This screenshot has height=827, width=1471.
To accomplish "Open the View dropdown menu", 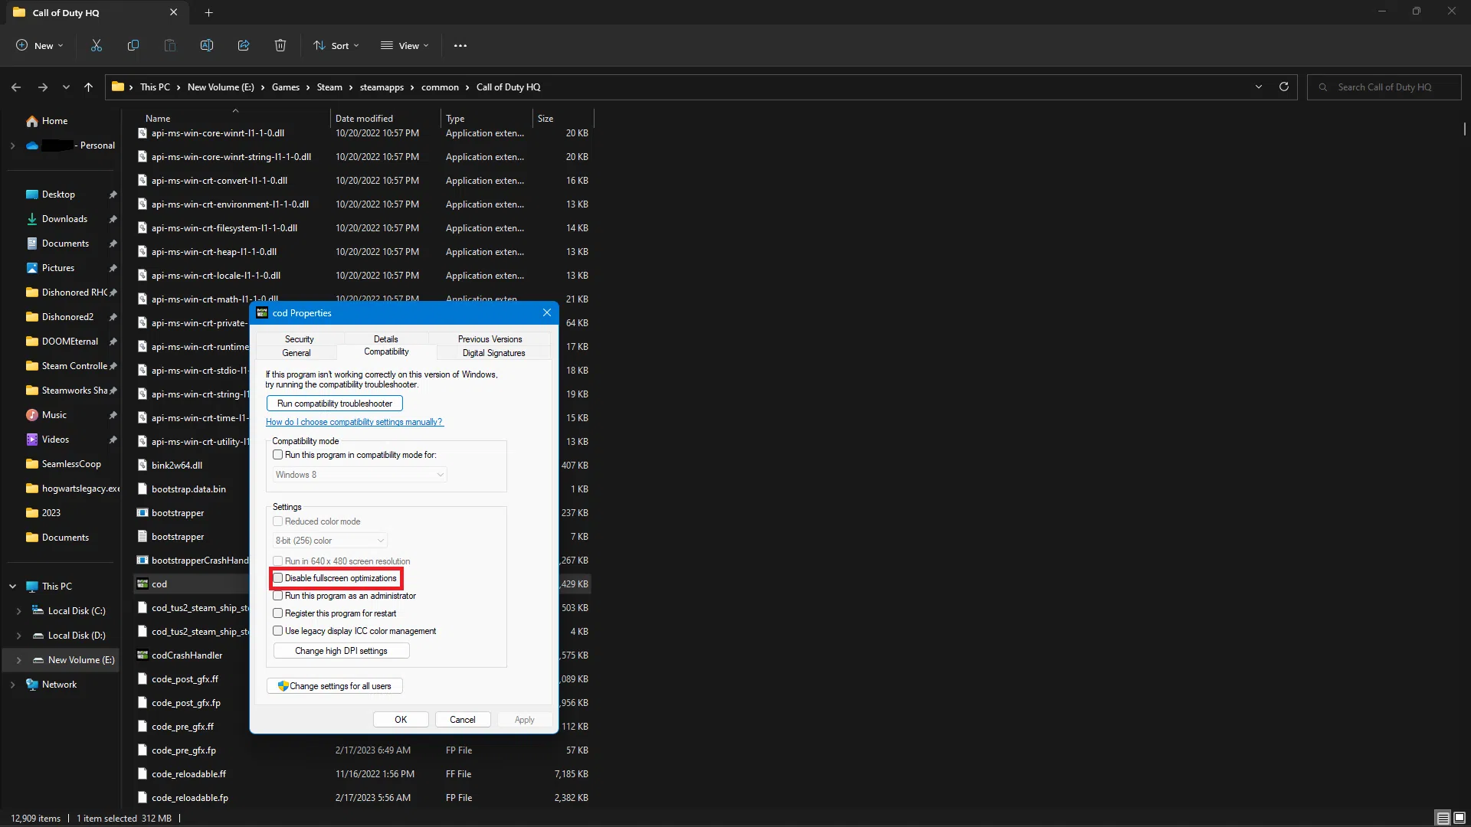I will [x=405, y=46].
